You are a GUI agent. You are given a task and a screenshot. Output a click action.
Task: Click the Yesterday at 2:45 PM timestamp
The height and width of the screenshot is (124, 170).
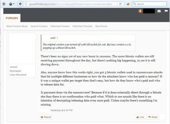[x=62, y=110]
